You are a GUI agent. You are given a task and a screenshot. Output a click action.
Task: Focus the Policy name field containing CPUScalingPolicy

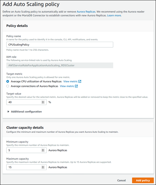click(60, 45)
